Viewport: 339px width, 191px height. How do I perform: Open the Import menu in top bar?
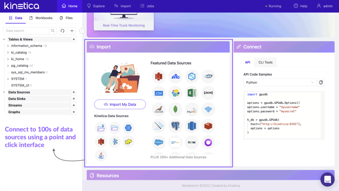coord(122,6)
